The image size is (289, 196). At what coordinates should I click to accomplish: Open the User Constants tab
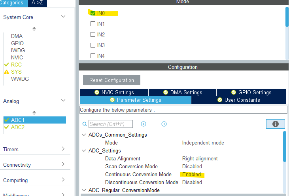click(x=239, y=100)
